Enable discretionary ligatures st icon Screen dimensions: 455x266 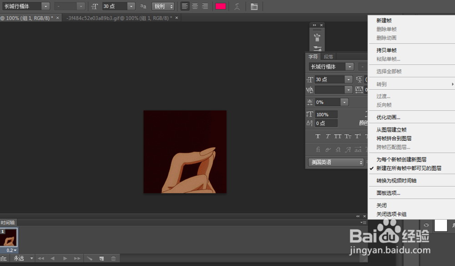338,149
